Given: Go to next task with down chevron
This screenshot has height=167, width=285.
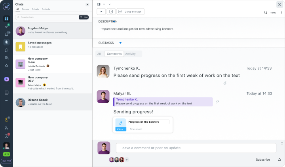Looking at the screenshot, I should (x=110, y=4).
